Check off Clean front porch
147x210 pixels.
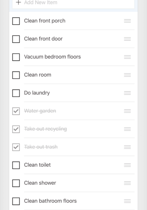pyautogui.click(x=16, y=21)
